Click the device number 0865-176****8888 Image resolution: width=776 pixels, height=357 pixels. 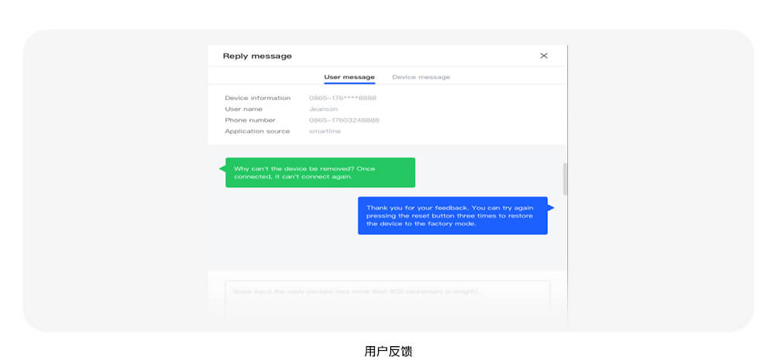click(342, 98)
